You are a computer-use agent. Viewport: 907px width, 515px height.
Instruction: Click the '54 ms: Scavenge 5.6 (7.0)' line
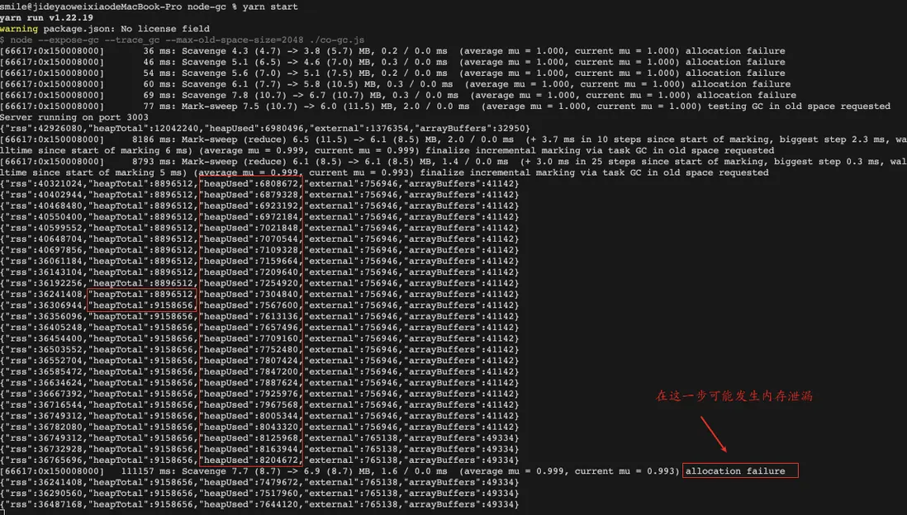coord(392,73)
